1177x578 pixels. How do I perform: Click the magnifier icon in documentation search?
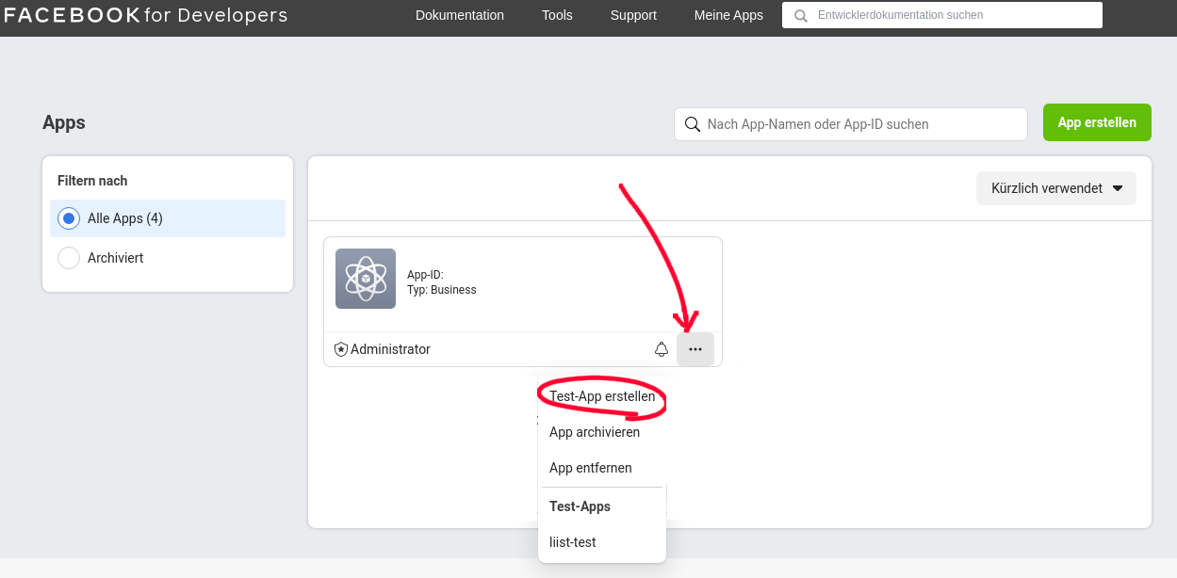click(x=801, y=16)
